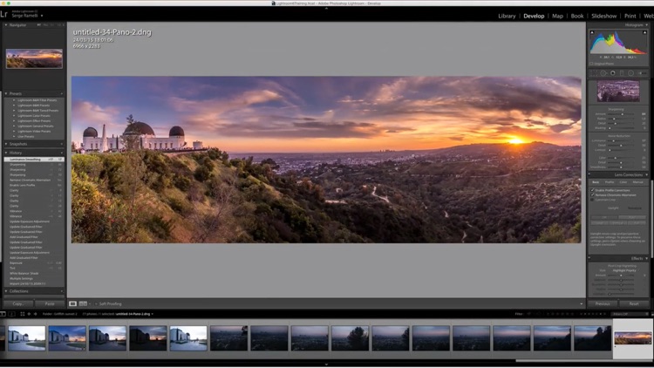The width and height of the screenshot is (654, 368).
Task: Switch to the Library module
Action: click(x=506, y=16)
